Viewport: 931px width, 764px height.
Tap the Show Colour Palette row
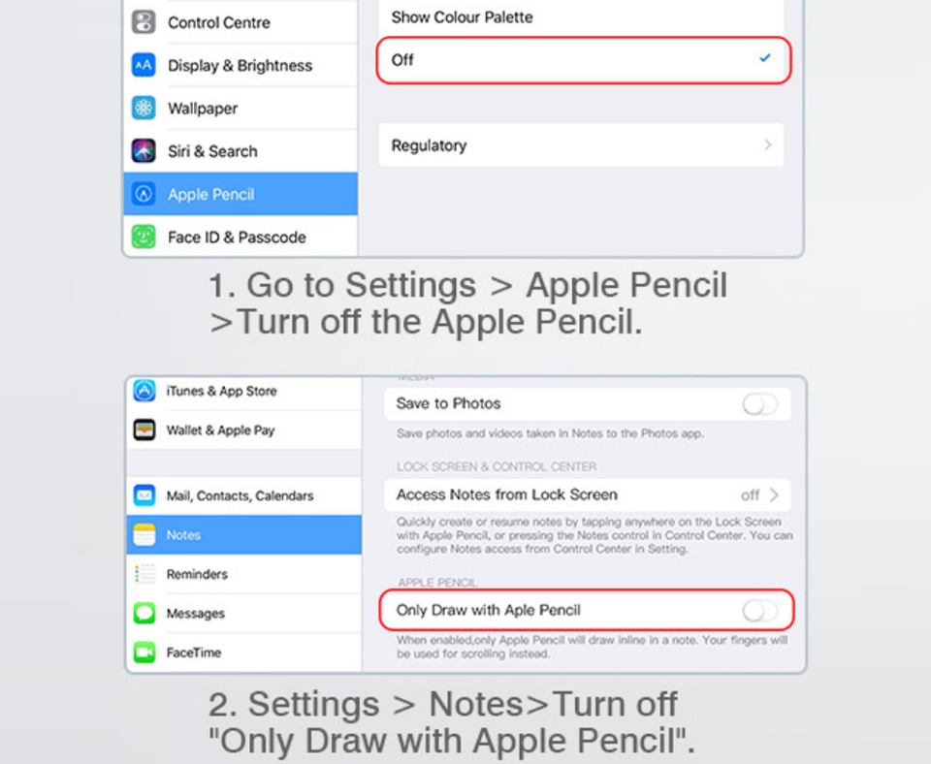click(x=581, y=17)
